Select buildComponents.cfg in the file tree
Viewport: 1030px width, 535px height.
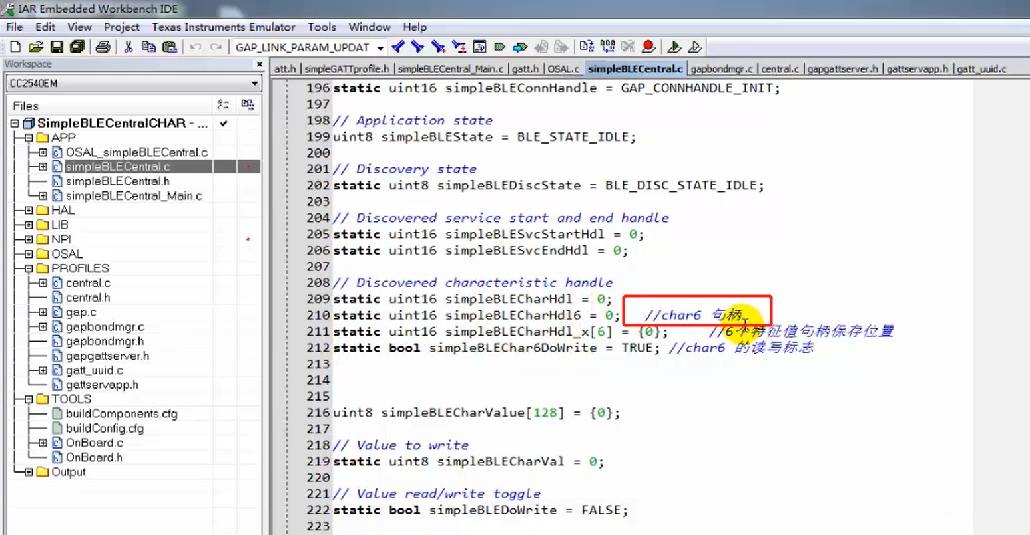pos(121,414)
